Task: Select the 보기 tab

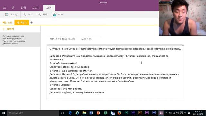Action: pyautogui.click(x=49, y=8)
